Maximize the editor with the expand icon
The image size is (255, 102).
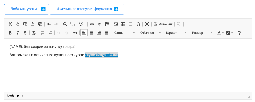[147, 24]
